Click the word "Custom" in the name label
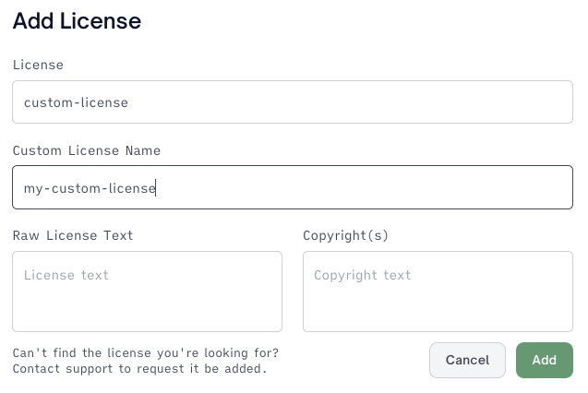The height and width of the screenshot is (393, 588). [x=38, y=150]
